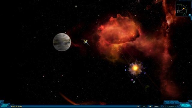Click the first round green icon, bottom bar
Screen dimensions: 192x108
coord(12,106)
